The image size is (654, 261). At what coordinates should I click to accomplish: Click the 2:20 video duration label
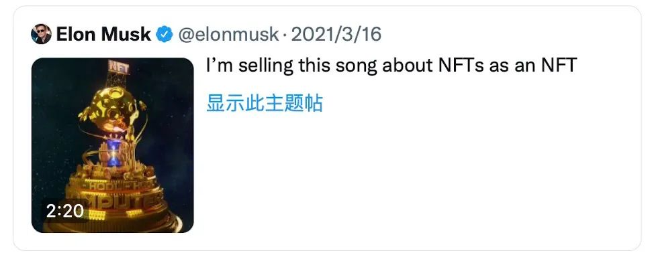[65, 211]
